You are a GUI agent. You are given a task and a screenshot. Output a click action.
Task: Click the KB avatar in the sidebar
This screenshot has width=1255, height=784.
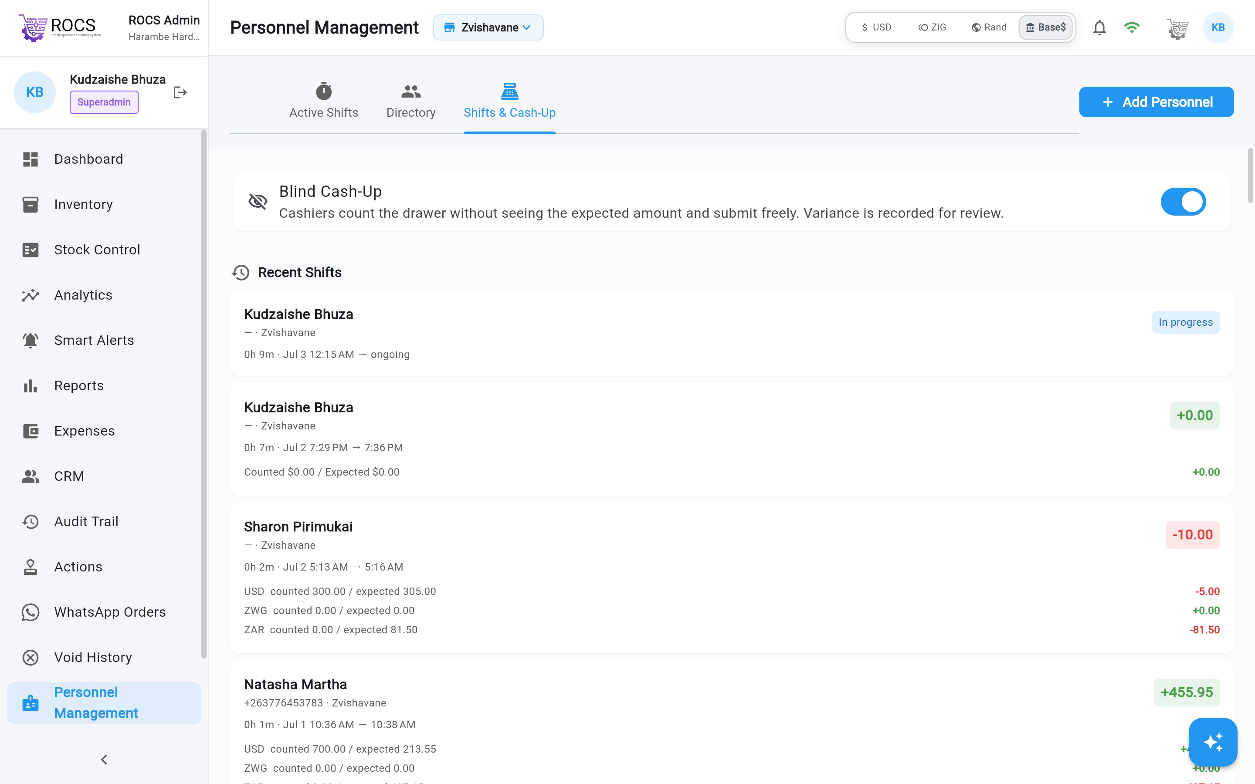pyautogui.click(x=35, y=92)
